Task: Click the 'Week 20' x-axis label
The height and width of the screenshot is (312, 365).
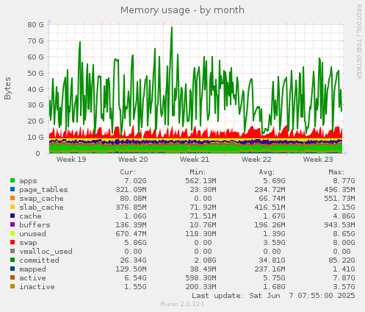Action: pyautogui.click(x=133, y=160)
